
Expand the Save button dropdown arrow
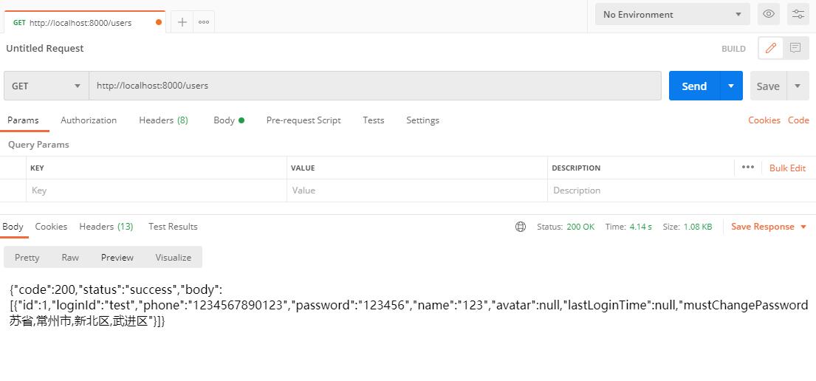pos(798,86)
